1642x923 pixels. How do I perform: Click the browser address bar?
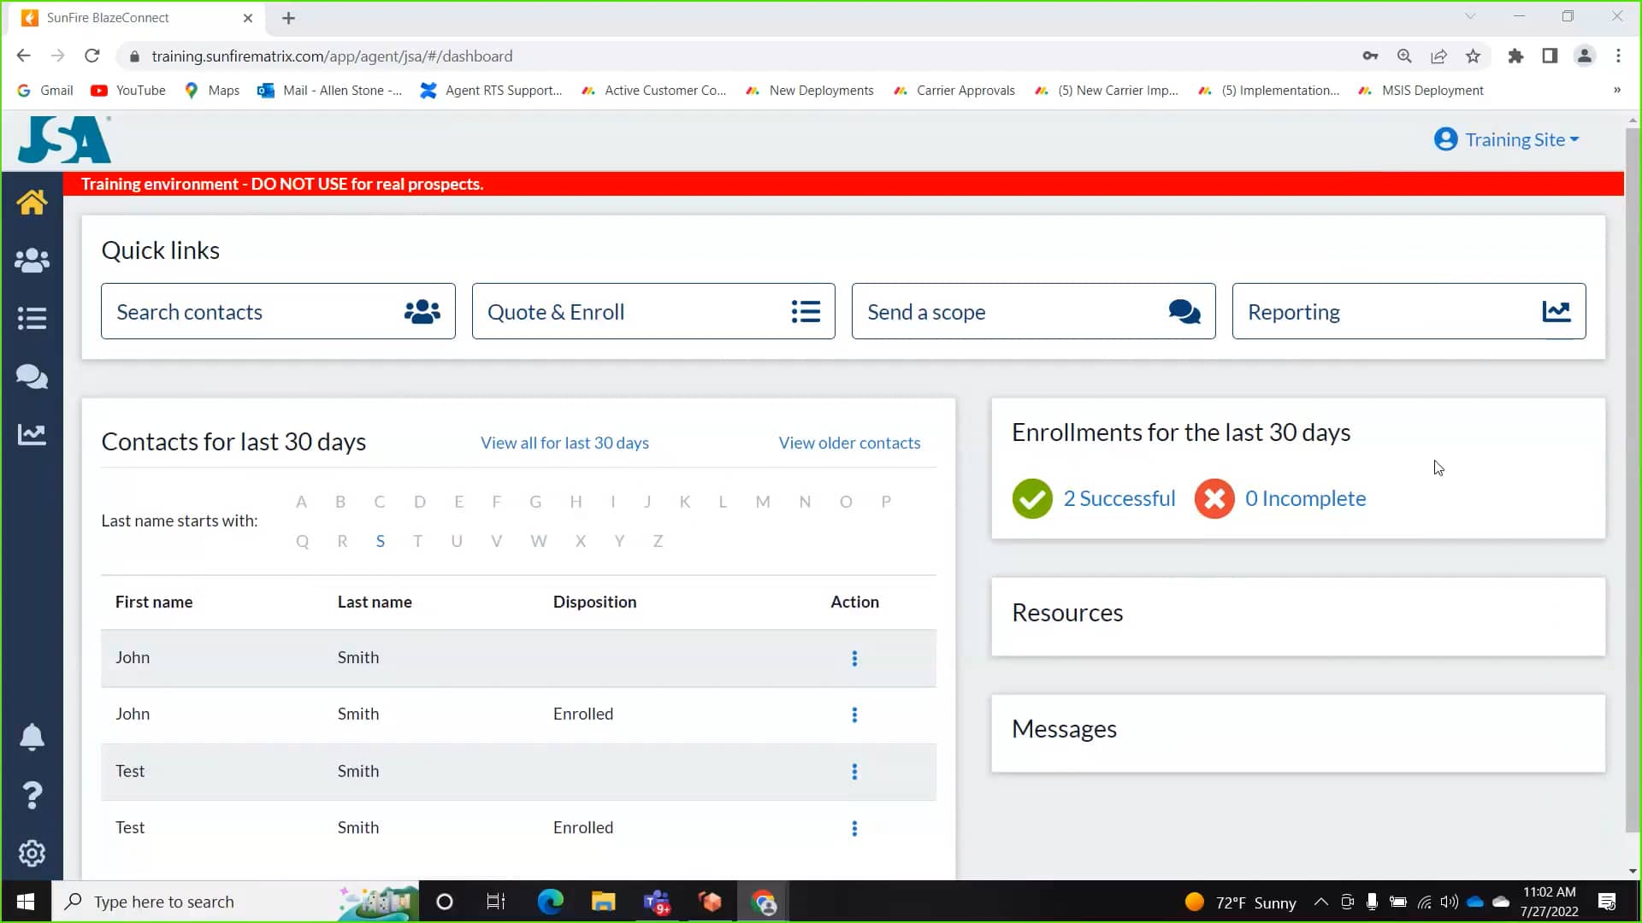[x=684, y=56]
